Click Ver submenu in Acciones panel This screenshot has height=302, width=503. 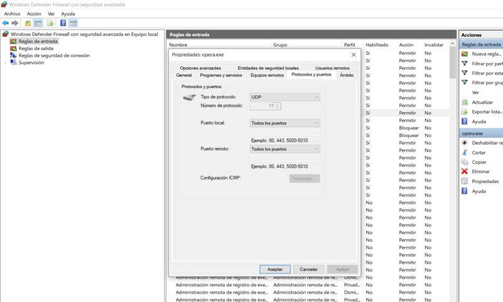click(475, 92)
